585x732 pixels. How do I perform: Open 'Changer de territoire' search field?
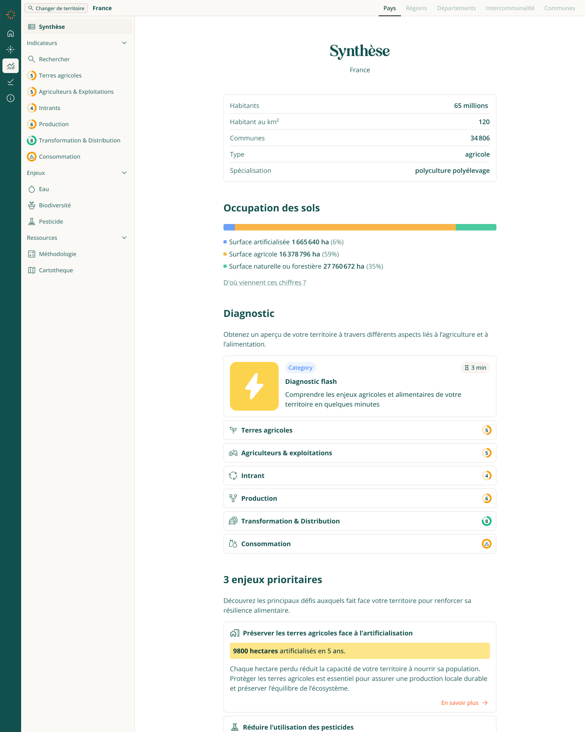tap(56, 8)
